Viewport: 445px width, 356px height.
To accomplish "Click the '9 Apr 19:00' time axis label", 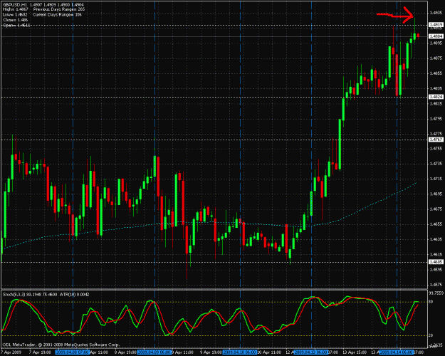I will click(x=209, y=352).
